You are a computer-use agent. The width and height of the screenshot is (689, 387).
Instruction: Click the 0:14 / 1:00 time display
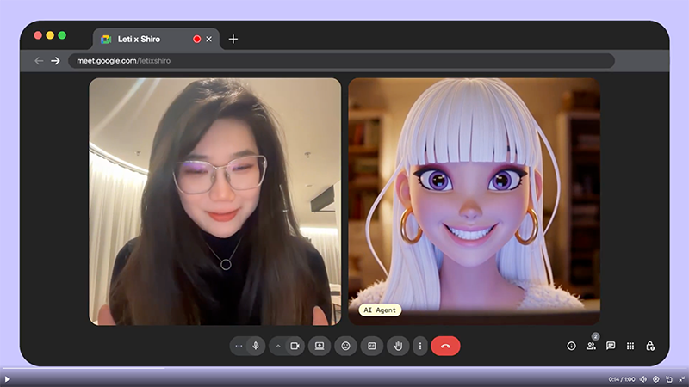coord(622,379)
